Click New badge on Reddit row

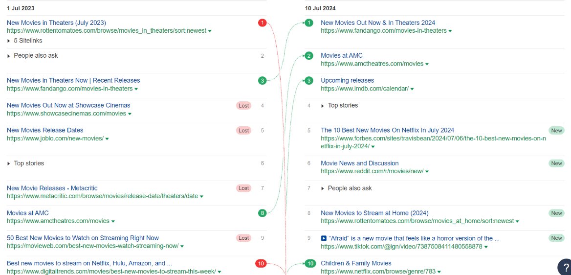(556, 163)
